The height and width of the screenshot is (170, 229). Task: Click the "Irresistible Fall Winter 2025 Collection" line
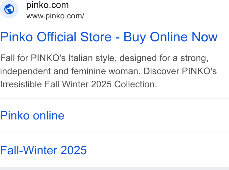79,84
